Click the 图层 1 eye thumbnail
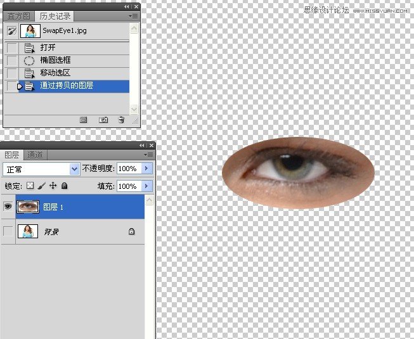Viewport: 414px width, 339px height. [x=28, y=207]
